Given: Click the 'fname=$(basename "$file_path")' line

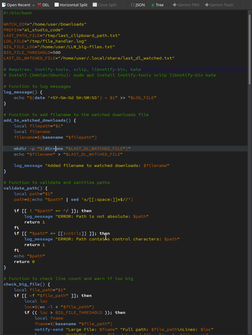Looking at the screenshot, I should pos(73,324).
